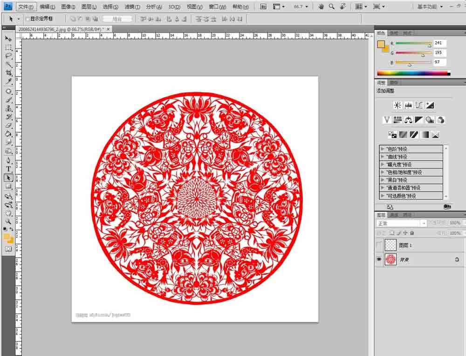This screenshot has height=356, width=466.
Task: Add a Brightness/Contrast adjustment
Action: [397, 105]
